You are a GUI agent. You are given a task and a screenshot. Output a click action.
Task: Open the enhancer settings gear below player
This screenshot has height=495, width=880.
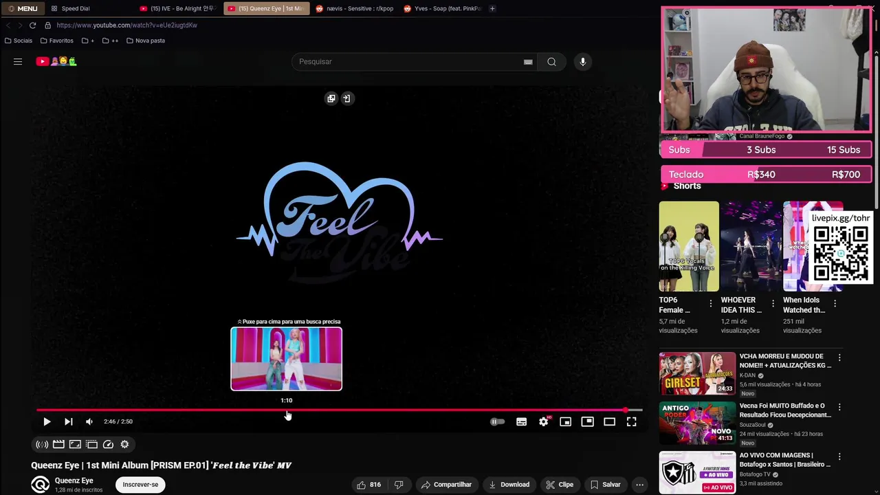(124, 444)
